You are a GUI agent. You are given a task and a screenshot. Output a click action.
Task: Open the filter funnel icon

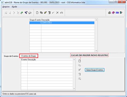(x=26, y=13)
